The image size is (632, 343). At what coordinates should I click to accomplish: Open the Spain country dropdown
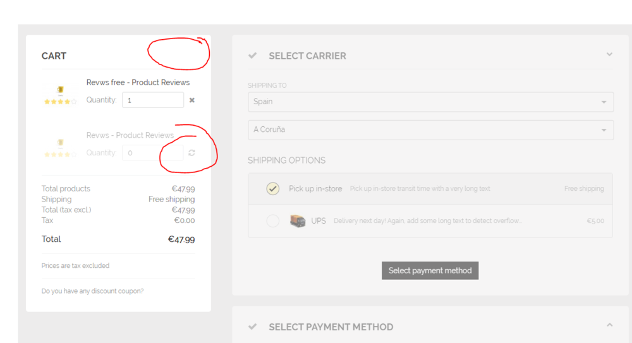[x=430, y=102]
